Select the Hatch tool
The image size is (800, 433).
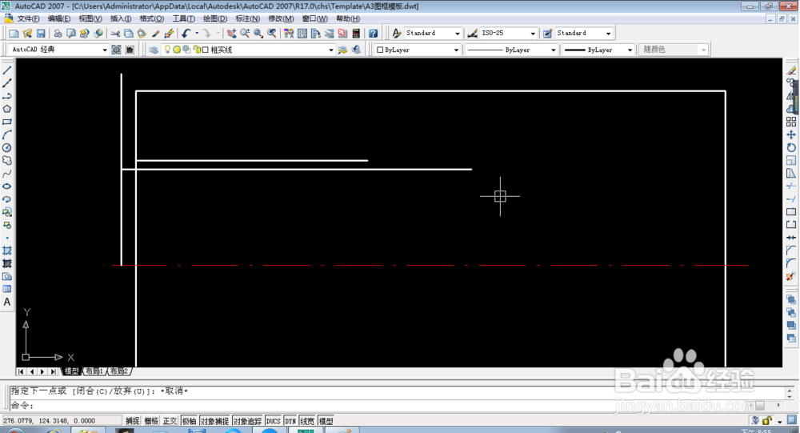pos(7,251)
